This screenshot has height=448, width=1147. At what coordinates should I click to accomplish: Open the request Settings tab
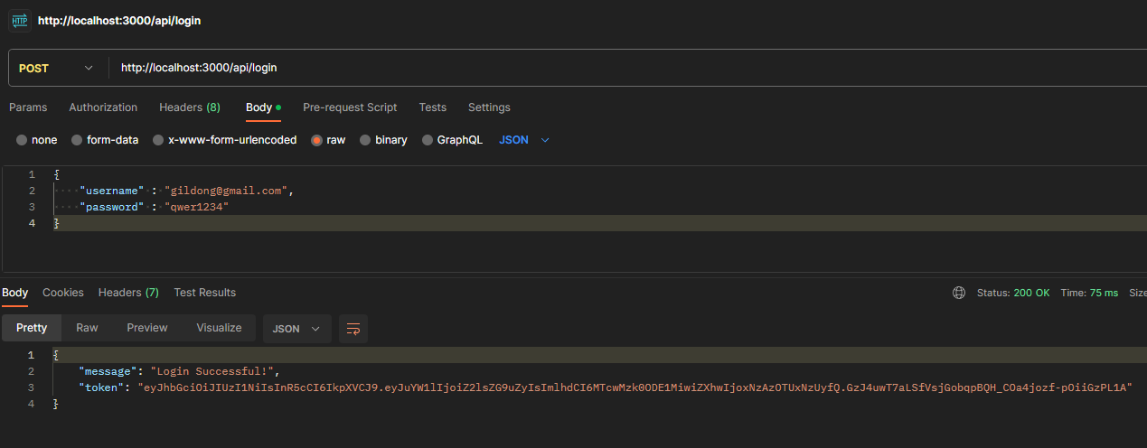(x=489, y=107)
